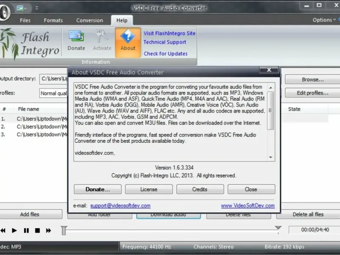340x255 pixels.
Task: Click the About question-mark icon
Action: [128, 42]
